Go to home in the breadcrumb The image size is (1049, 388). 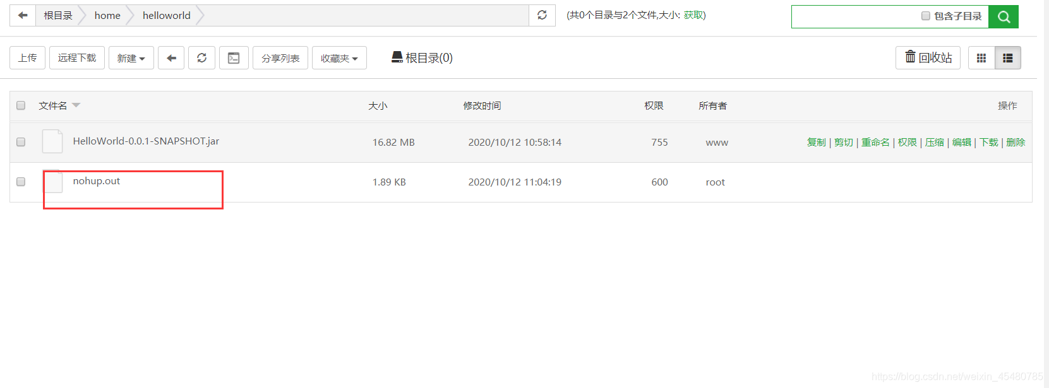(107, 15)
